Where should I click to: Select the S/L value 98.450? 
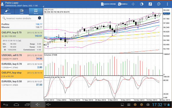click(13, 44)
